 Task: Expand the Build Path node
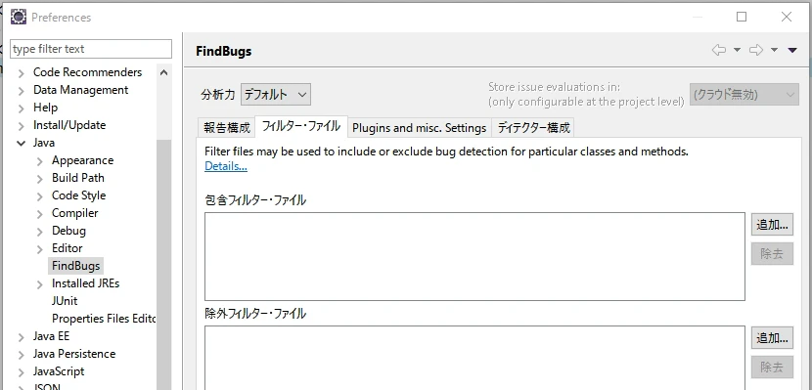tap(40, 179)
